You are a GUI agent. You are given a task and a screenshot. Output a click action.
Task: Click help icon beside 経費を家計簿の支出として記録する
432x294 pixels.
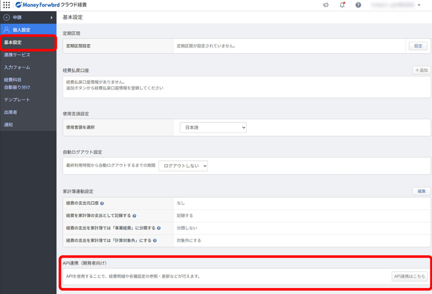134,215
